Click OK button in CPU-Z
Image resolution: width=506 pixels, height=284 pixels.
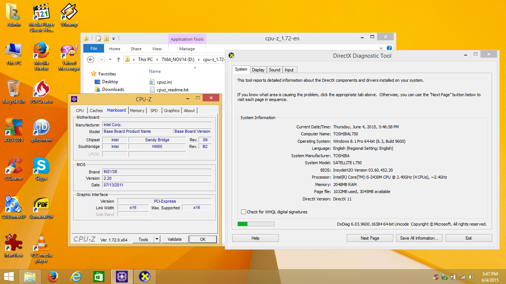pyautogui.click(x=203, y=239)
